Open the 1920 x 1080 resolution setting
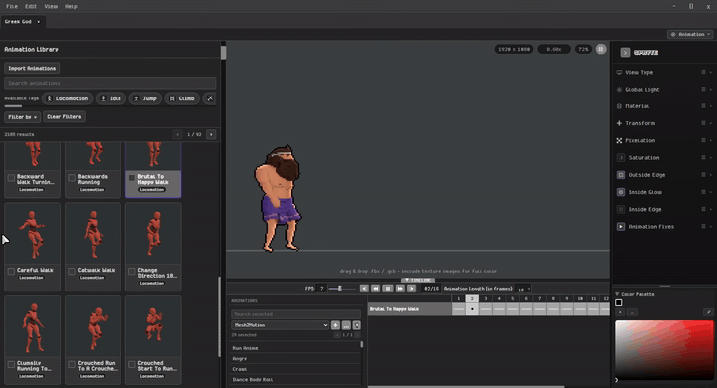Screen dimensions: 717x388 tap(514, 49)
